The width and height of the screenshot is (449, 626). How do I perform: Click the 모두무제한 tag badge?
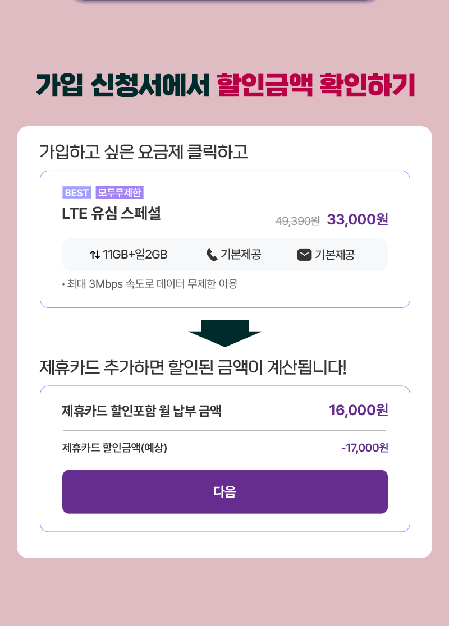tap(120, 193)
